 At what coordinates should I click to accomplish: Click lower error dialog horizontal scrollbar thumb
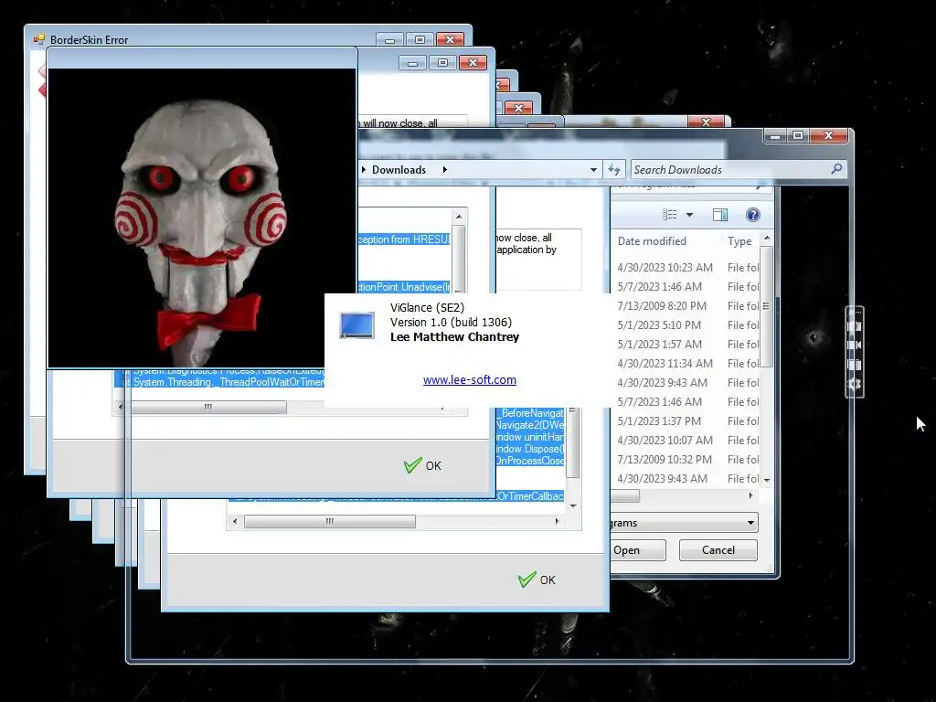point(329,521)
